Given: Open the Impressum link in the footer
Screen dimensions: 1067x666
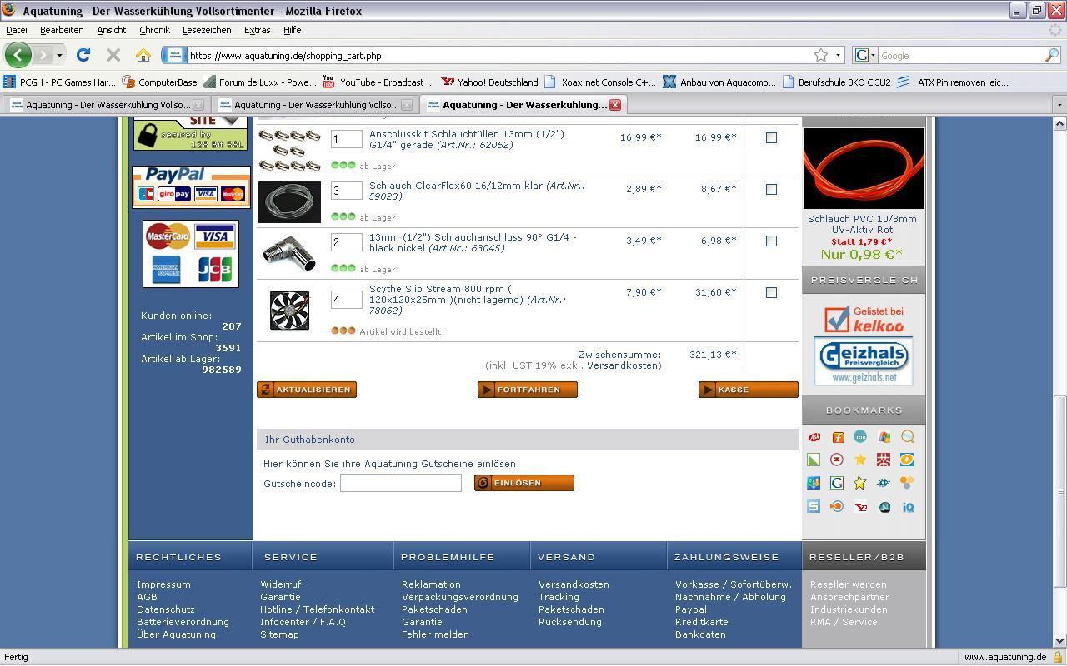Looking at the screenshot, I should [x=163, y=584].
